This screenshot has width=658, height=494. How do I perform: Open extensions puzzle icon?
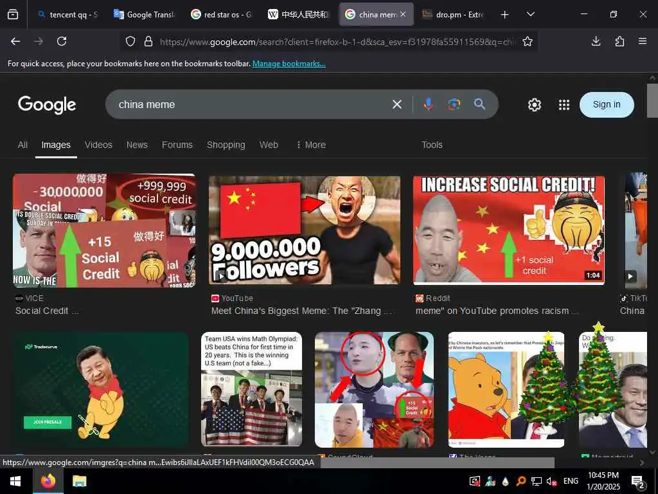619,41
